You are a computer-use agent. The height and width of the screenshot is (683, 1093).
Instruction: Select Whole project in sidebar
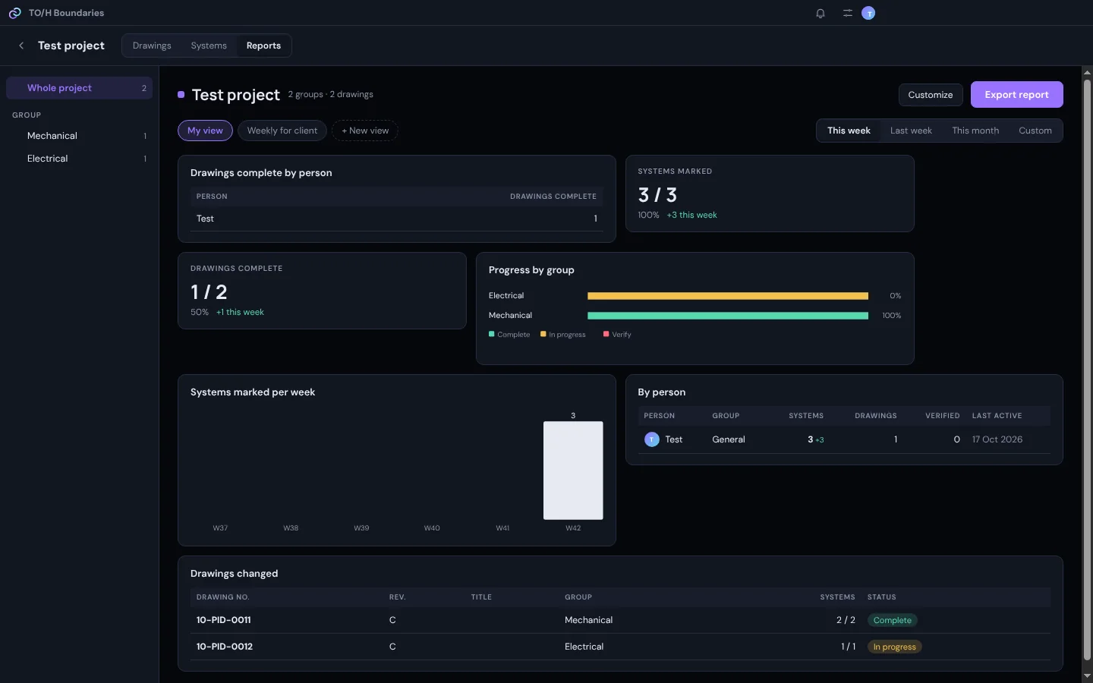80,88
